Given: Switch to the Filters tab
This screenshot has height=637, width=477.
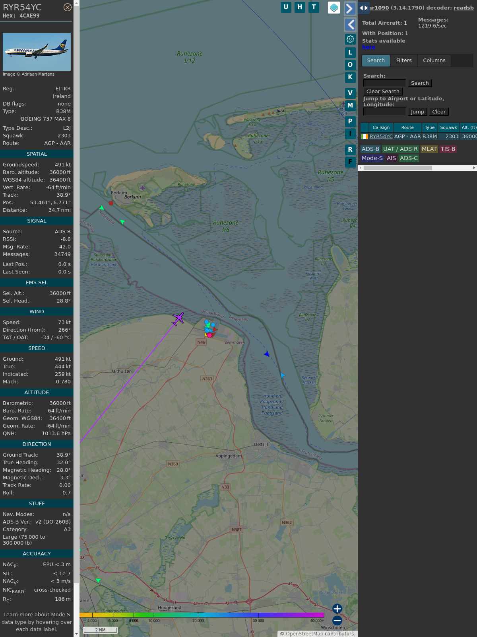Looking at the screenshot, I should click(403, 61).
